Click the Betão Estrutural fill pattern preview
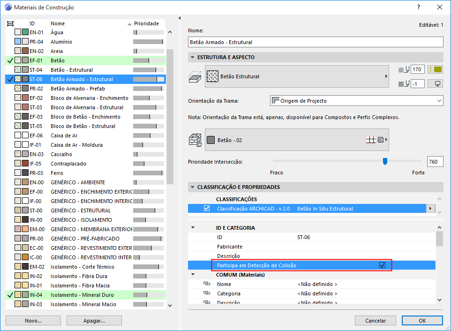 (212, 76)
